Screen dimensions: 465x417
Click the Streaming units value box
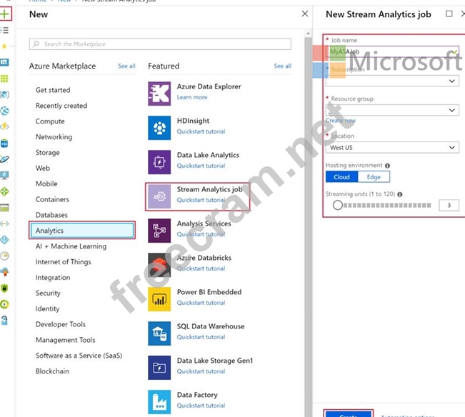click(x=449, y=205)
